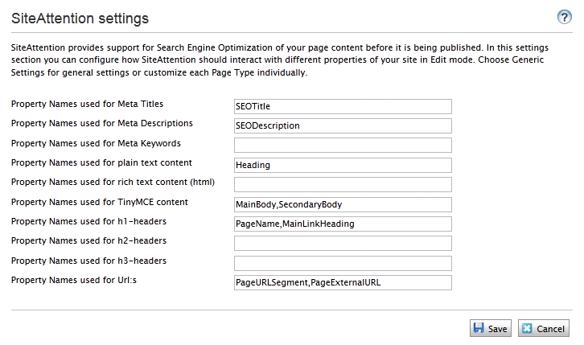This screenshot has height=345, width=584.
Task: Click the floppy disk icon on Save
Action: (479, 328)
